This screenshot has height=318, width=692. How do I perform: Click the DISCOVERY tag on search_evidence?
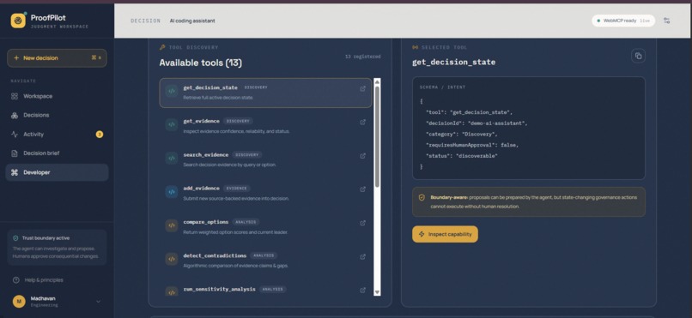pyautogui.click(x=246, y=154)
